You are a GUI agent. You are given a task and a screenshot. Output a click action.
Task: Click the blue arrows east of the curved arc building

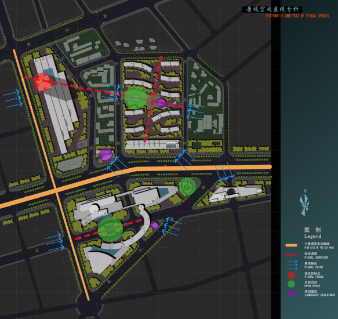tap(172, 226)
